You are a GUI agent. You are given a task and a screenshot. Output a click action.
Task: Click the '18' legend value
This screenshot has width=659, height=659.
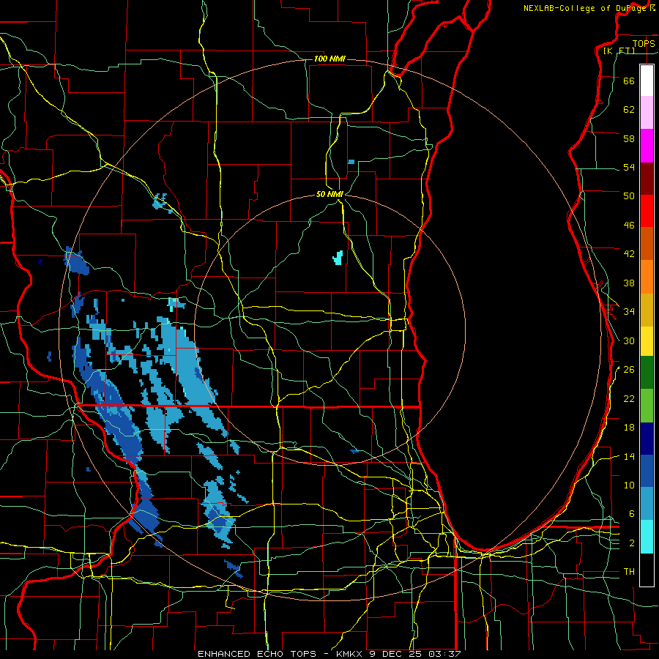click(629, 428)
